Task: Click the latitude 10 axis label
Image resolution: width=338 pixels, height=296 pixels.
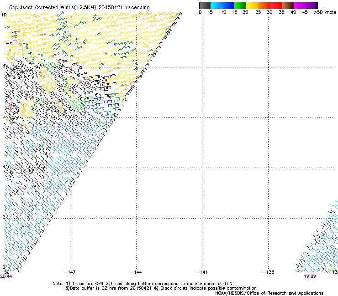Action: click(x=4, y=15)
